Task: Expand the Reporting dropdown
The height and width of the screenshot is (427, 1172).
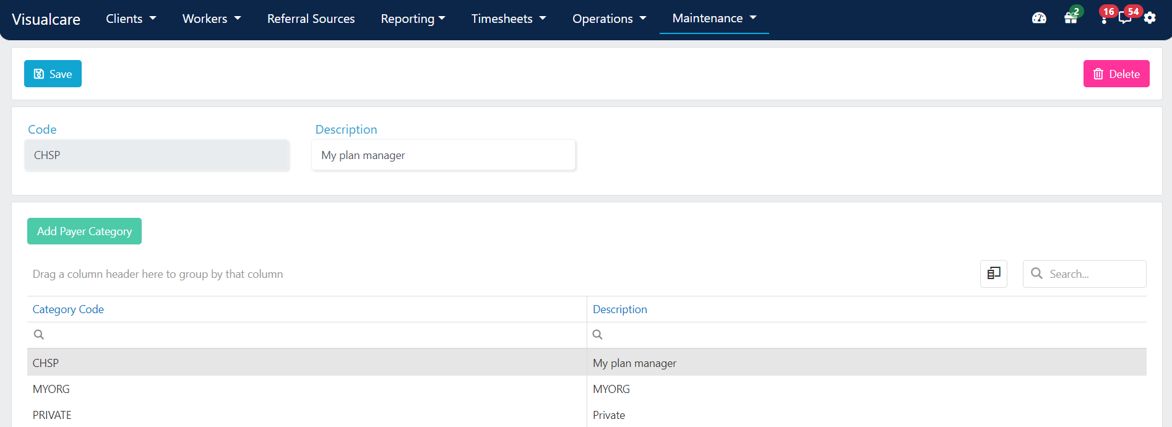Action: click(x=413, y=19)
